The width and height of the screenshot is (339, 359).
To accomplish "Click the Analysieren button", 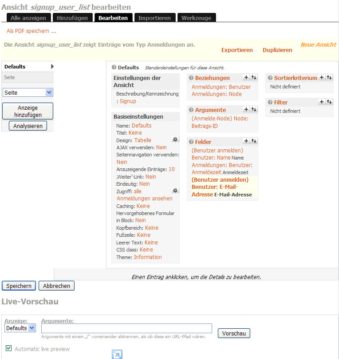I will (x=28, y=126).
